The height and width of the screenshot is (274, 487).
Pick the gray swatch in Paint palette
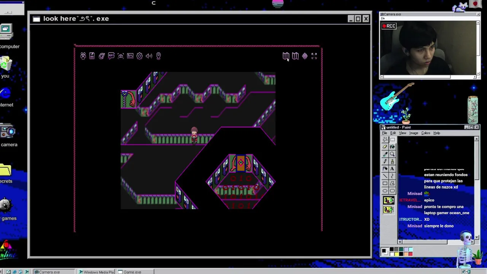(396, 249)
